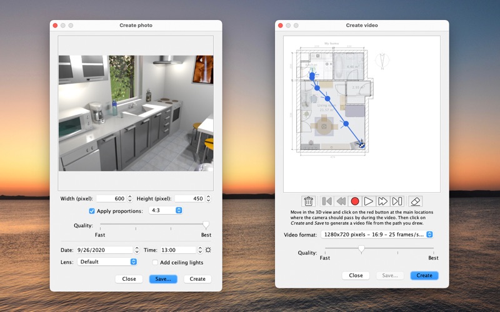Screen dimensions: 500x312
Task: Skip to the end of the camera path
Action: pyautogui.click(x=397, y=201)
